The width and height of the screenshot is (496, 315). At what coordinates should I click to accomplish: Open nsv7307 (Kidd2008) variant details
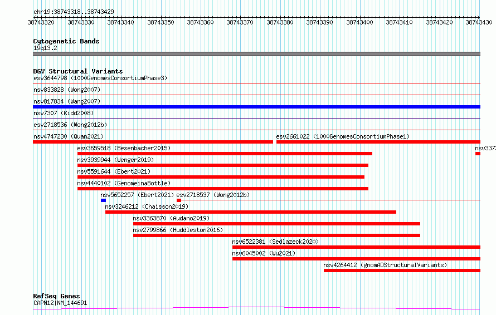(64, 113)
